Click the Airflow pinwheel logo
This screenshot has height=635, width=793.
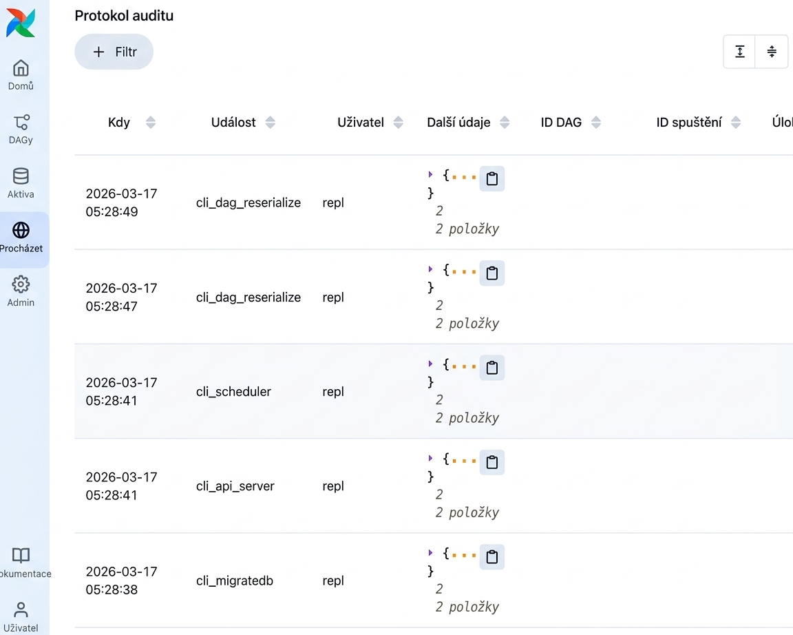coord(21,23)
